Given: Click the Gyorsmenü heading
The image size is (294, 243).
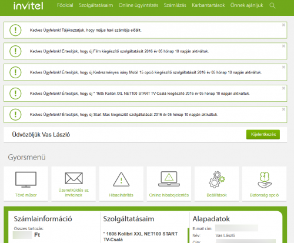Looking at the screenshot, I should pos(26,157).
